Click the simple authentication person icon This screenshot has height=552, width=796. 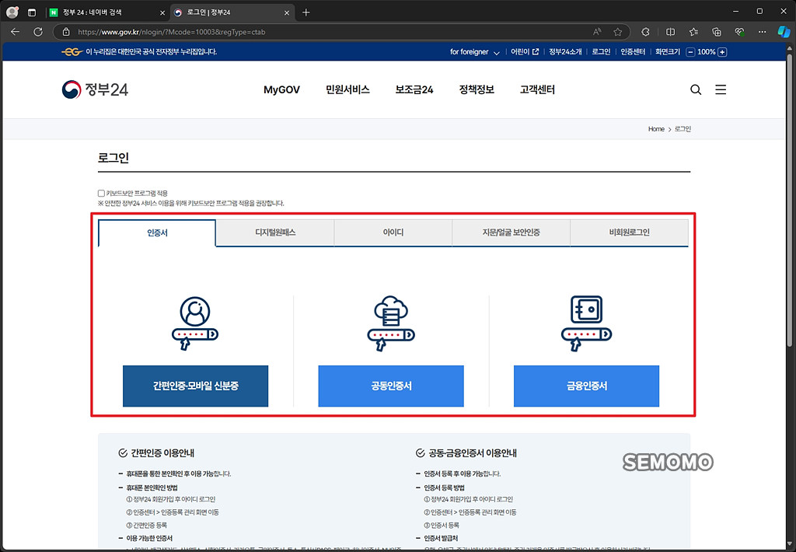(195, 323)
